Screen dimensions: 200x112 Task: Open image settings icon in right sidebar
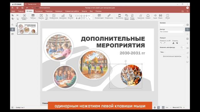[187, 39]
